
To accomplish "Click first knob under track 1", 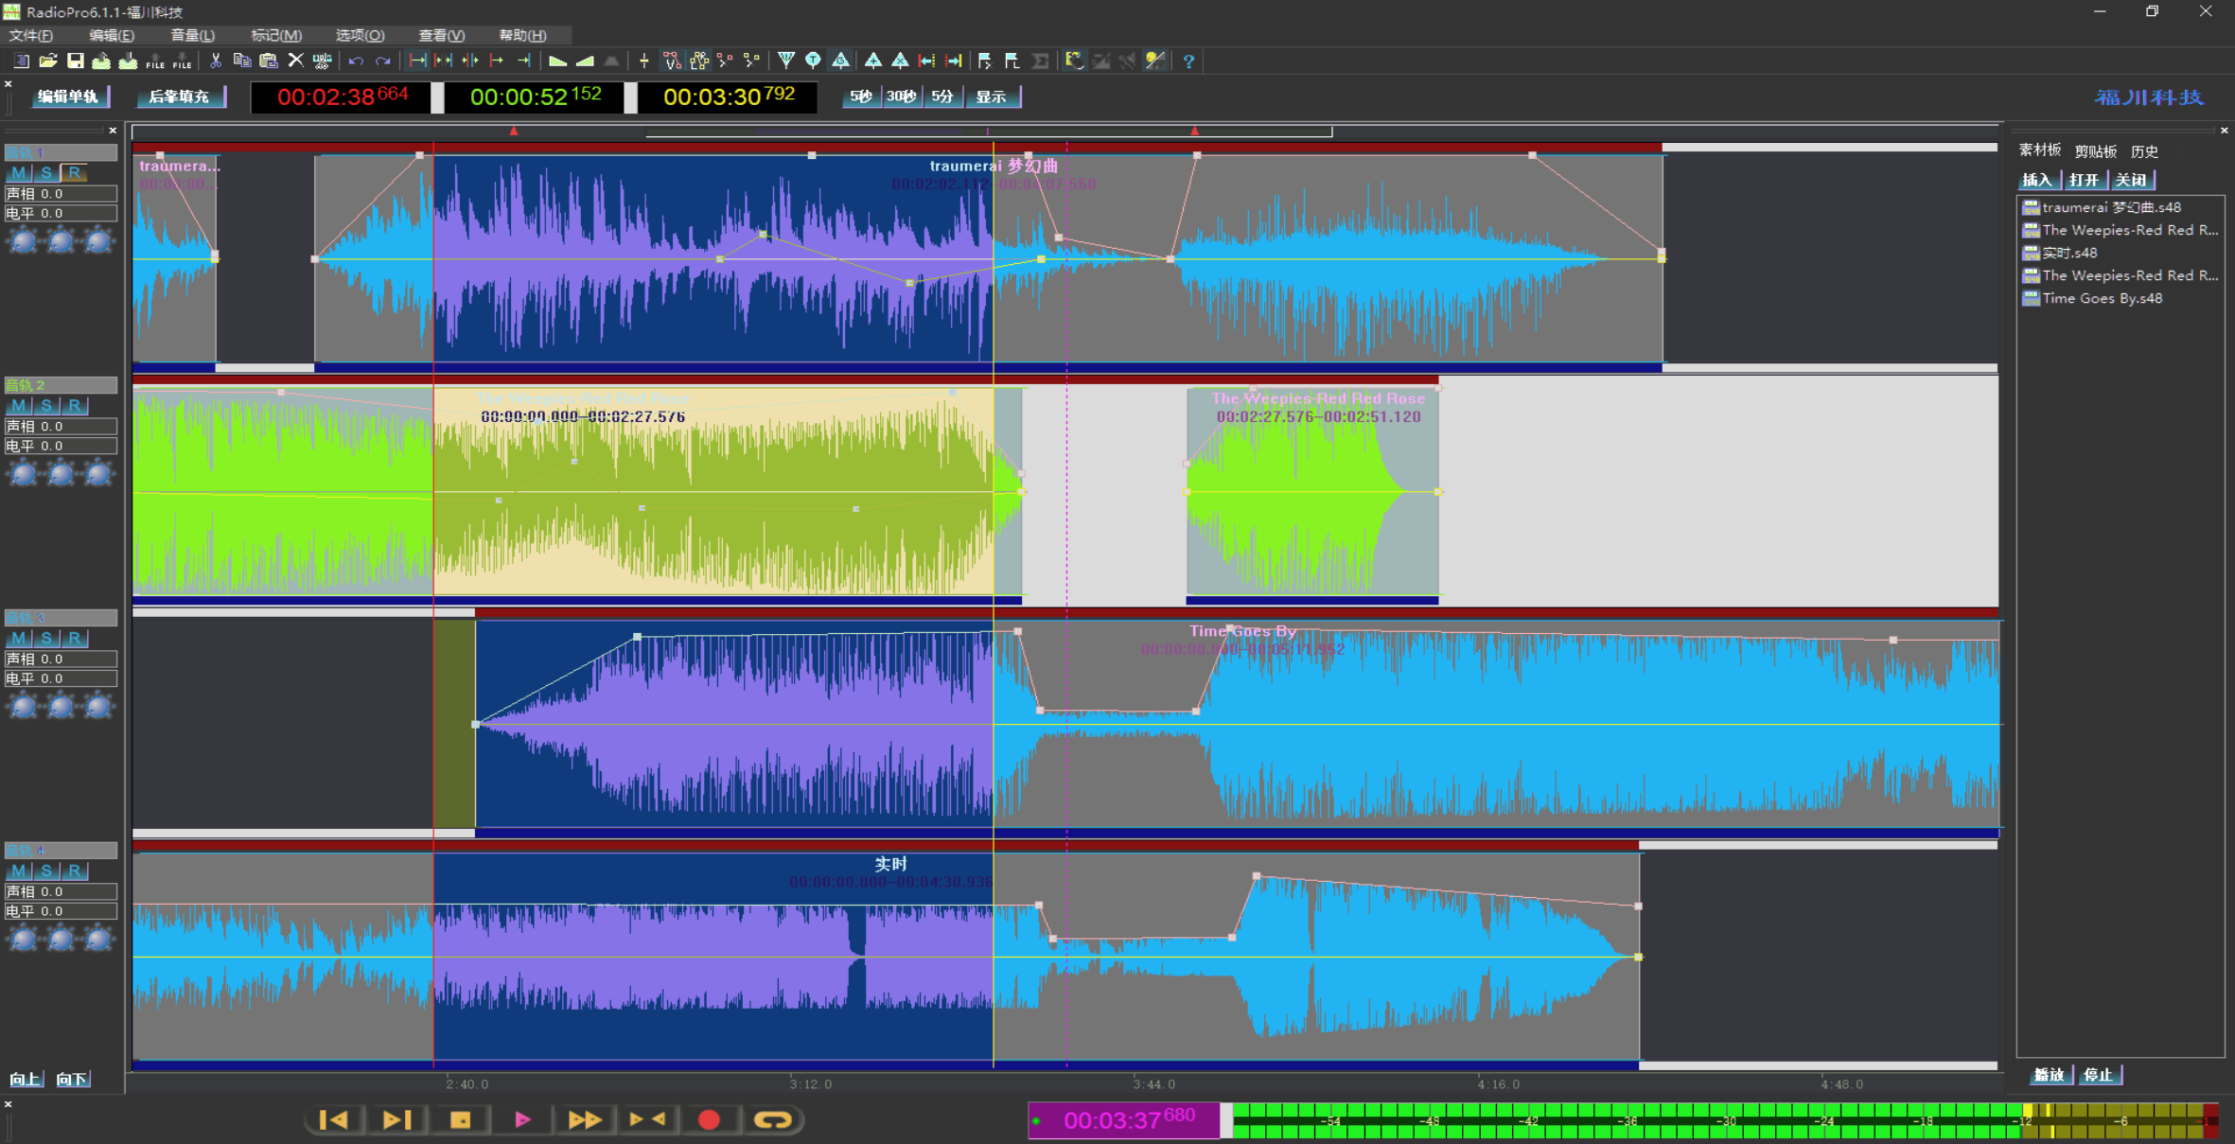I will coord(24,241).
